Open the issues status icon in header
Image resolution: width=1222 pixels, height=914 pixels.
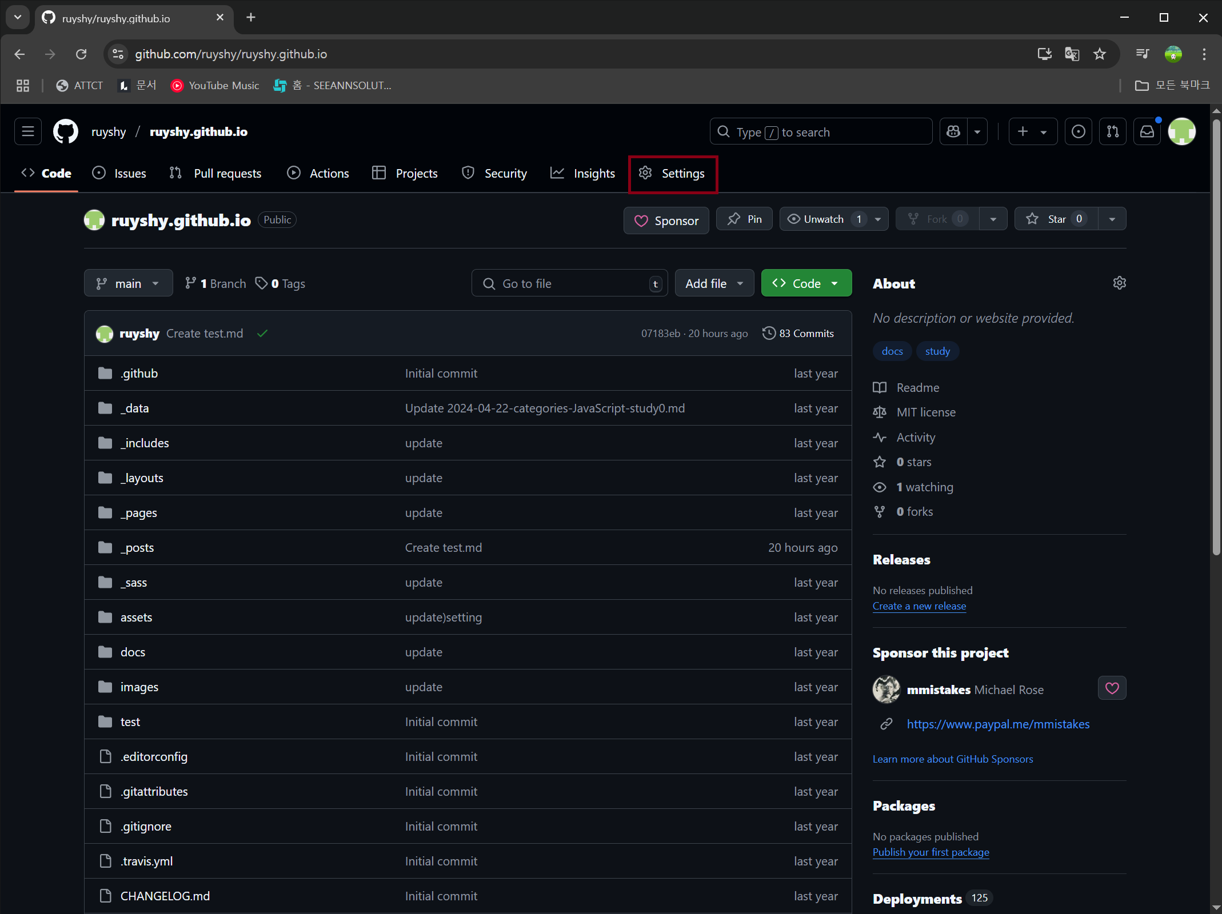(x=1079, y=131)
